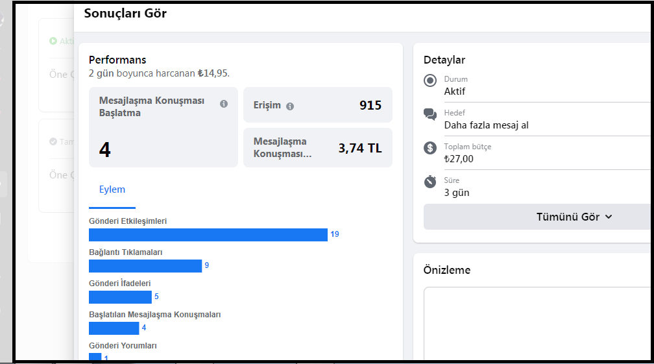Click the Bağlantı Tıklamaları label
Viewport: 654px width, 364px height.
(x=126, y=252)
